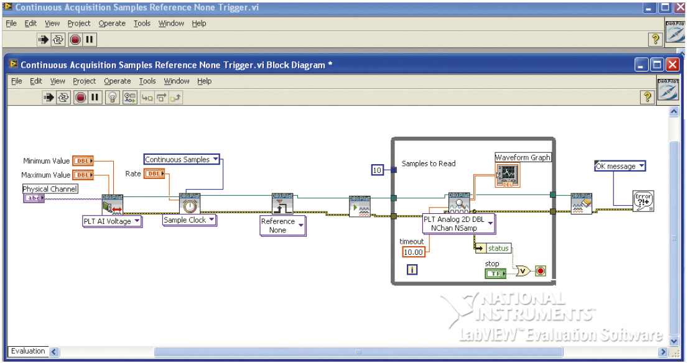The width and height of the screenshot is (688, 363).
Task: Click Samples to Read constant 10
Action: point(377,170)
